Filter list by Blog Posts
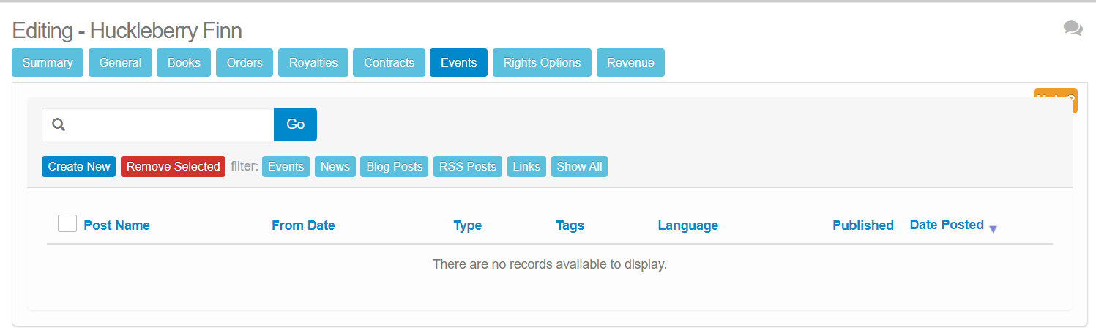Viewport: 1096px width, 328px height. point(395,167)
